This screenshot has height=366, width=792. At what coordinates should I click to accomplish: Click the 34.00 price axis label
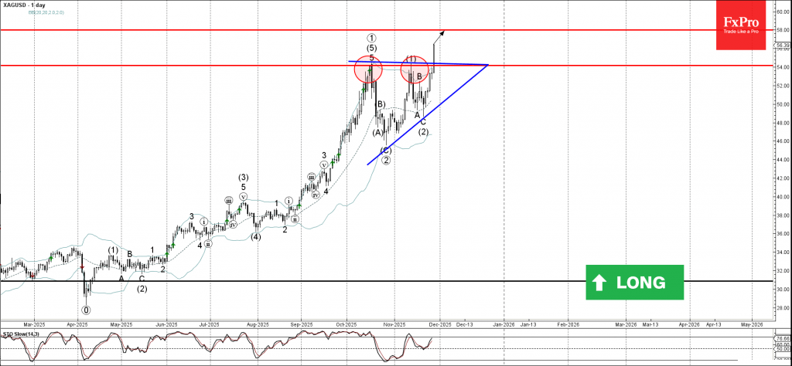783,252
